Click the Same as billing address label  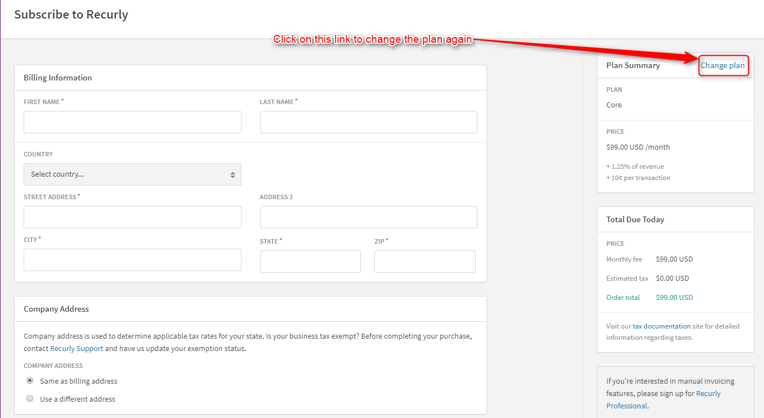point(79,381)
